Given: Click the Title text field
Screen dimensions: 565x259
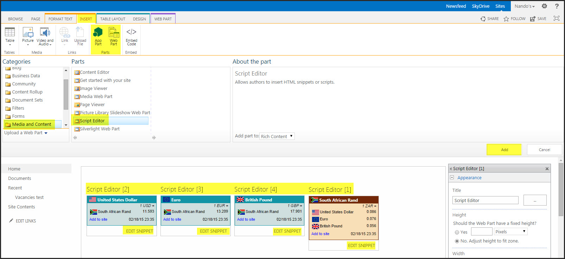Looking at the screenshot, I should tap(485, 200).
